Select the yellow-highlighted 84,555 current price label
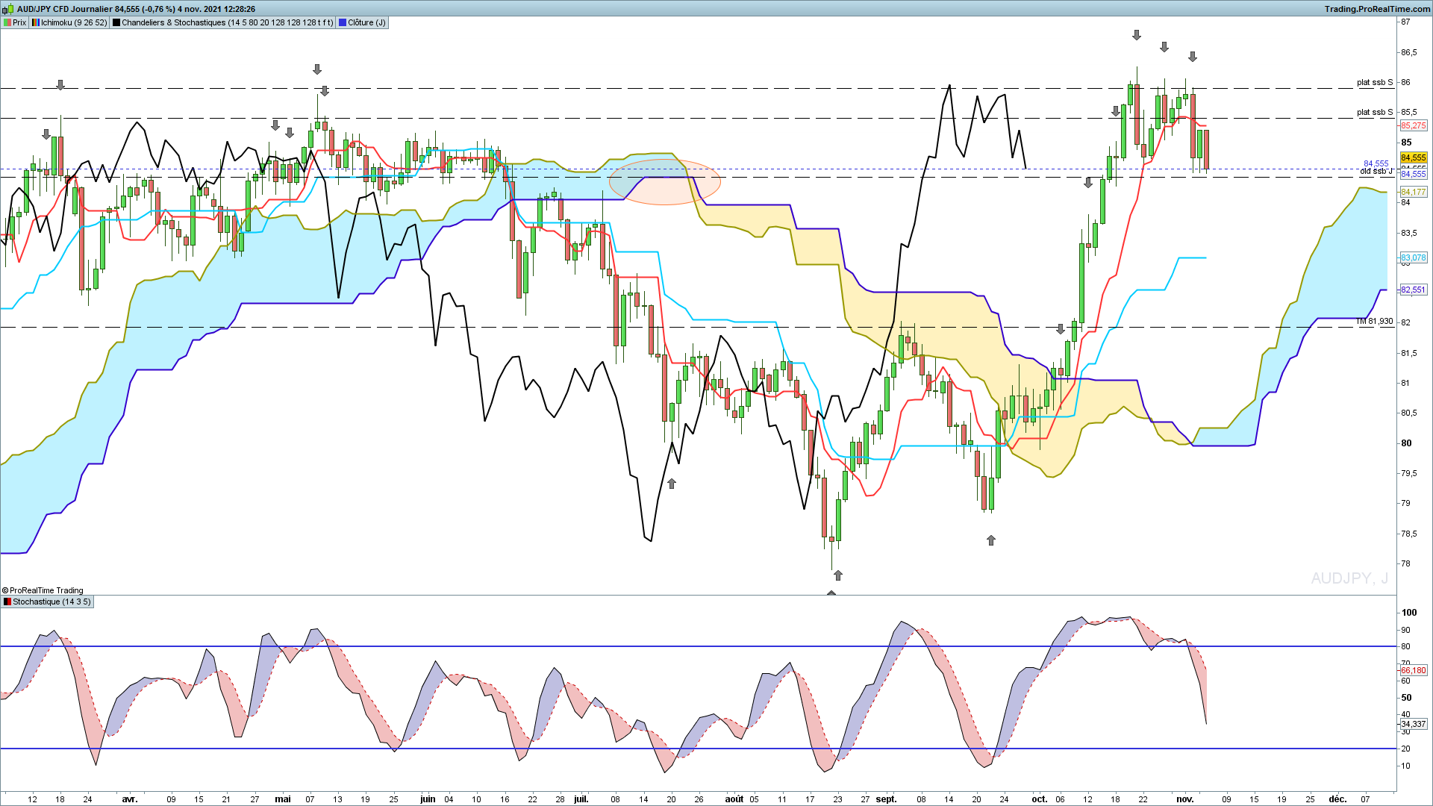The width and height of the screenshot is (1433, 806). point(1414,157)
